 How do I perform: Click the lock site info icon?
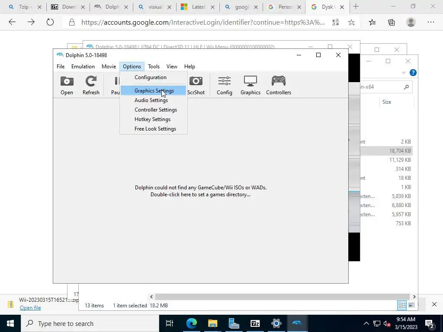pyautogui.click(x=72, y=22)
